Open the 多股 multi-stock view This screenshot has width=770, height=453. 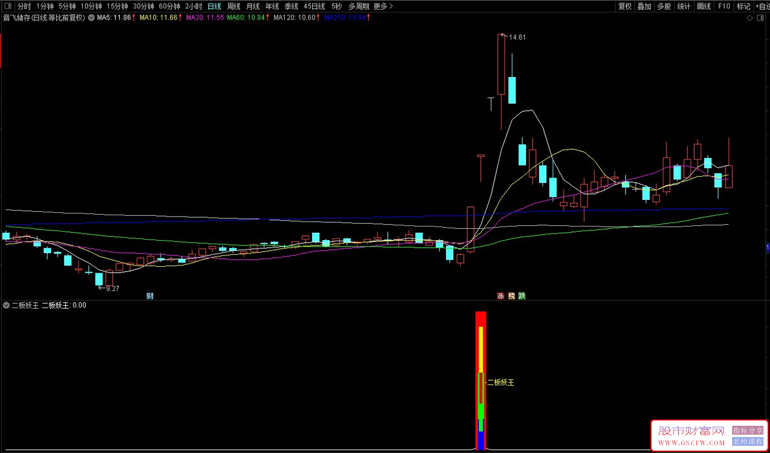coord(664,6)
